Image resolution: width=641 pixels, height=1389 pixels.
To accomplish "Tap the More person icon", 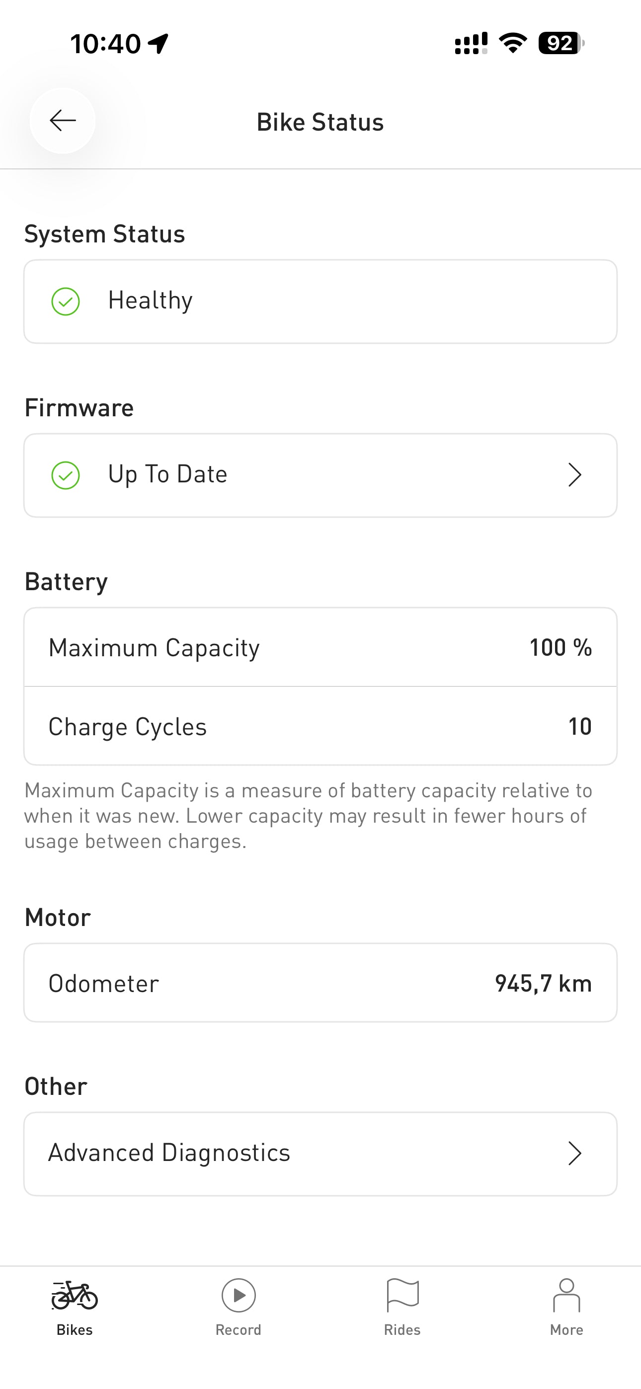I will point(566,1295).
